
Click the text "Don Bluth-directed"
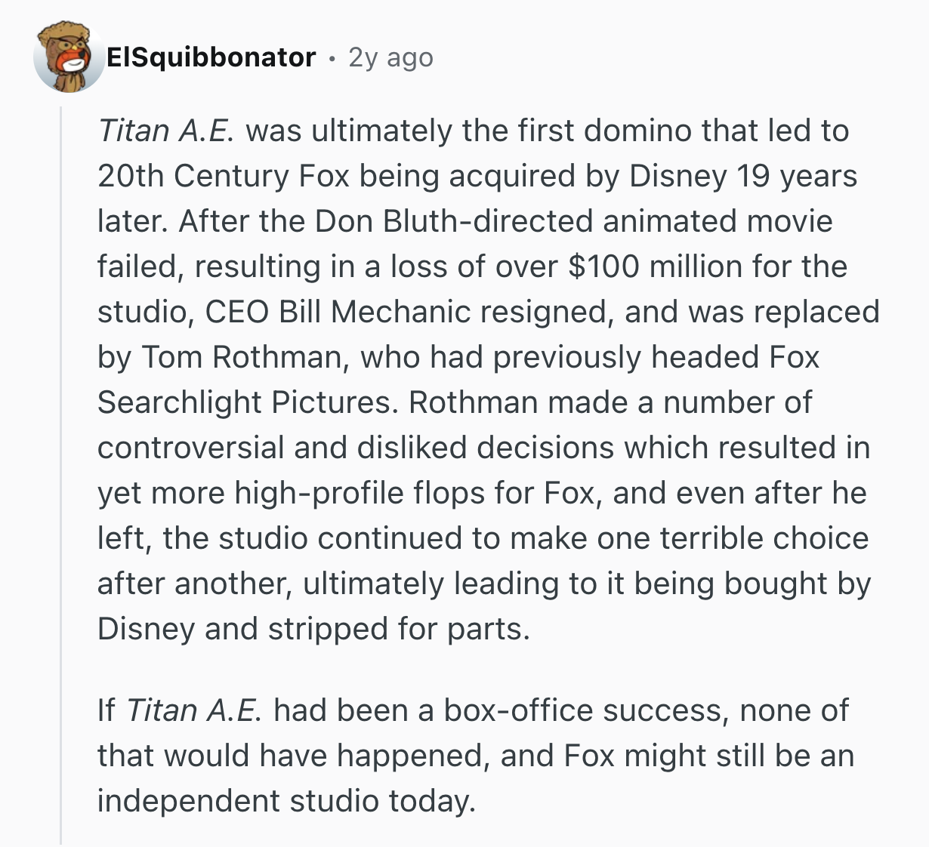[x=455, y=222]
